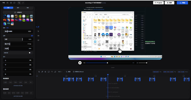Click the blue playhead marker on timeline
Viewport: 191px width, 100px height.
(108, 75)
